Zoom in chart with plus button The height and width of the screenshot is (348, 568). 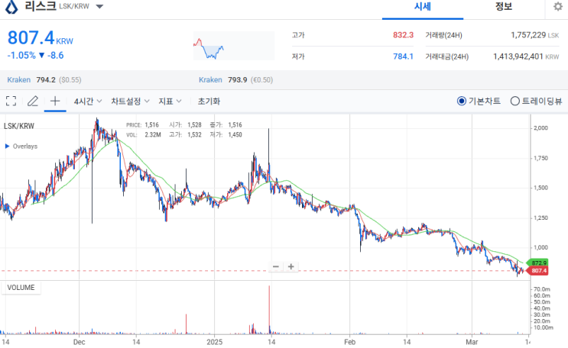pos(290,266)
